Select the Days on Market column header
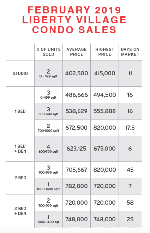The image size is (150, 233). click(130, 52)
